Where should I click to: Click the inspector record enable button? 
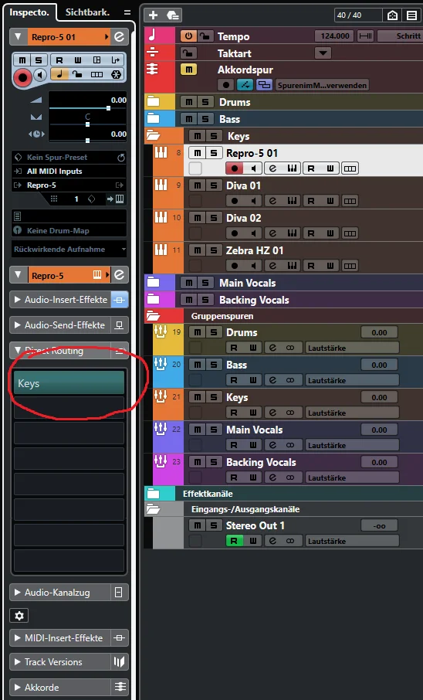pyautogui.click(x=22, y=78)
